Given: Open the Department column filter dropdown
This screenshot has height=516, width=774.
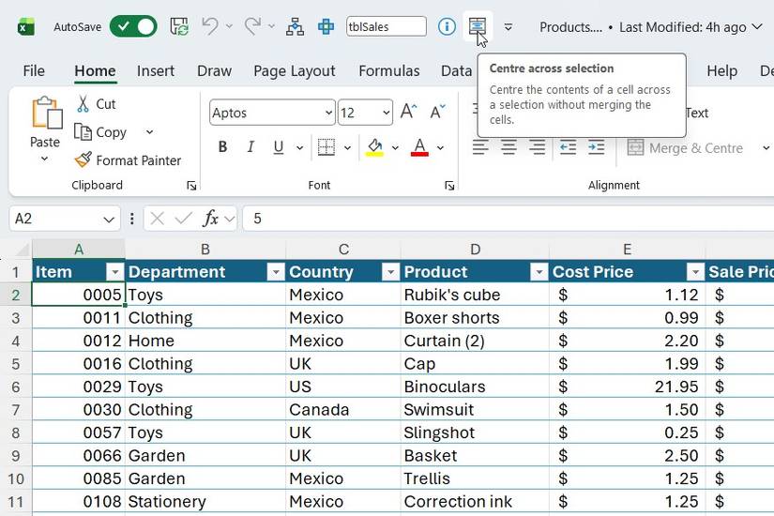Looking at the screenshot, I should [276, 271].
